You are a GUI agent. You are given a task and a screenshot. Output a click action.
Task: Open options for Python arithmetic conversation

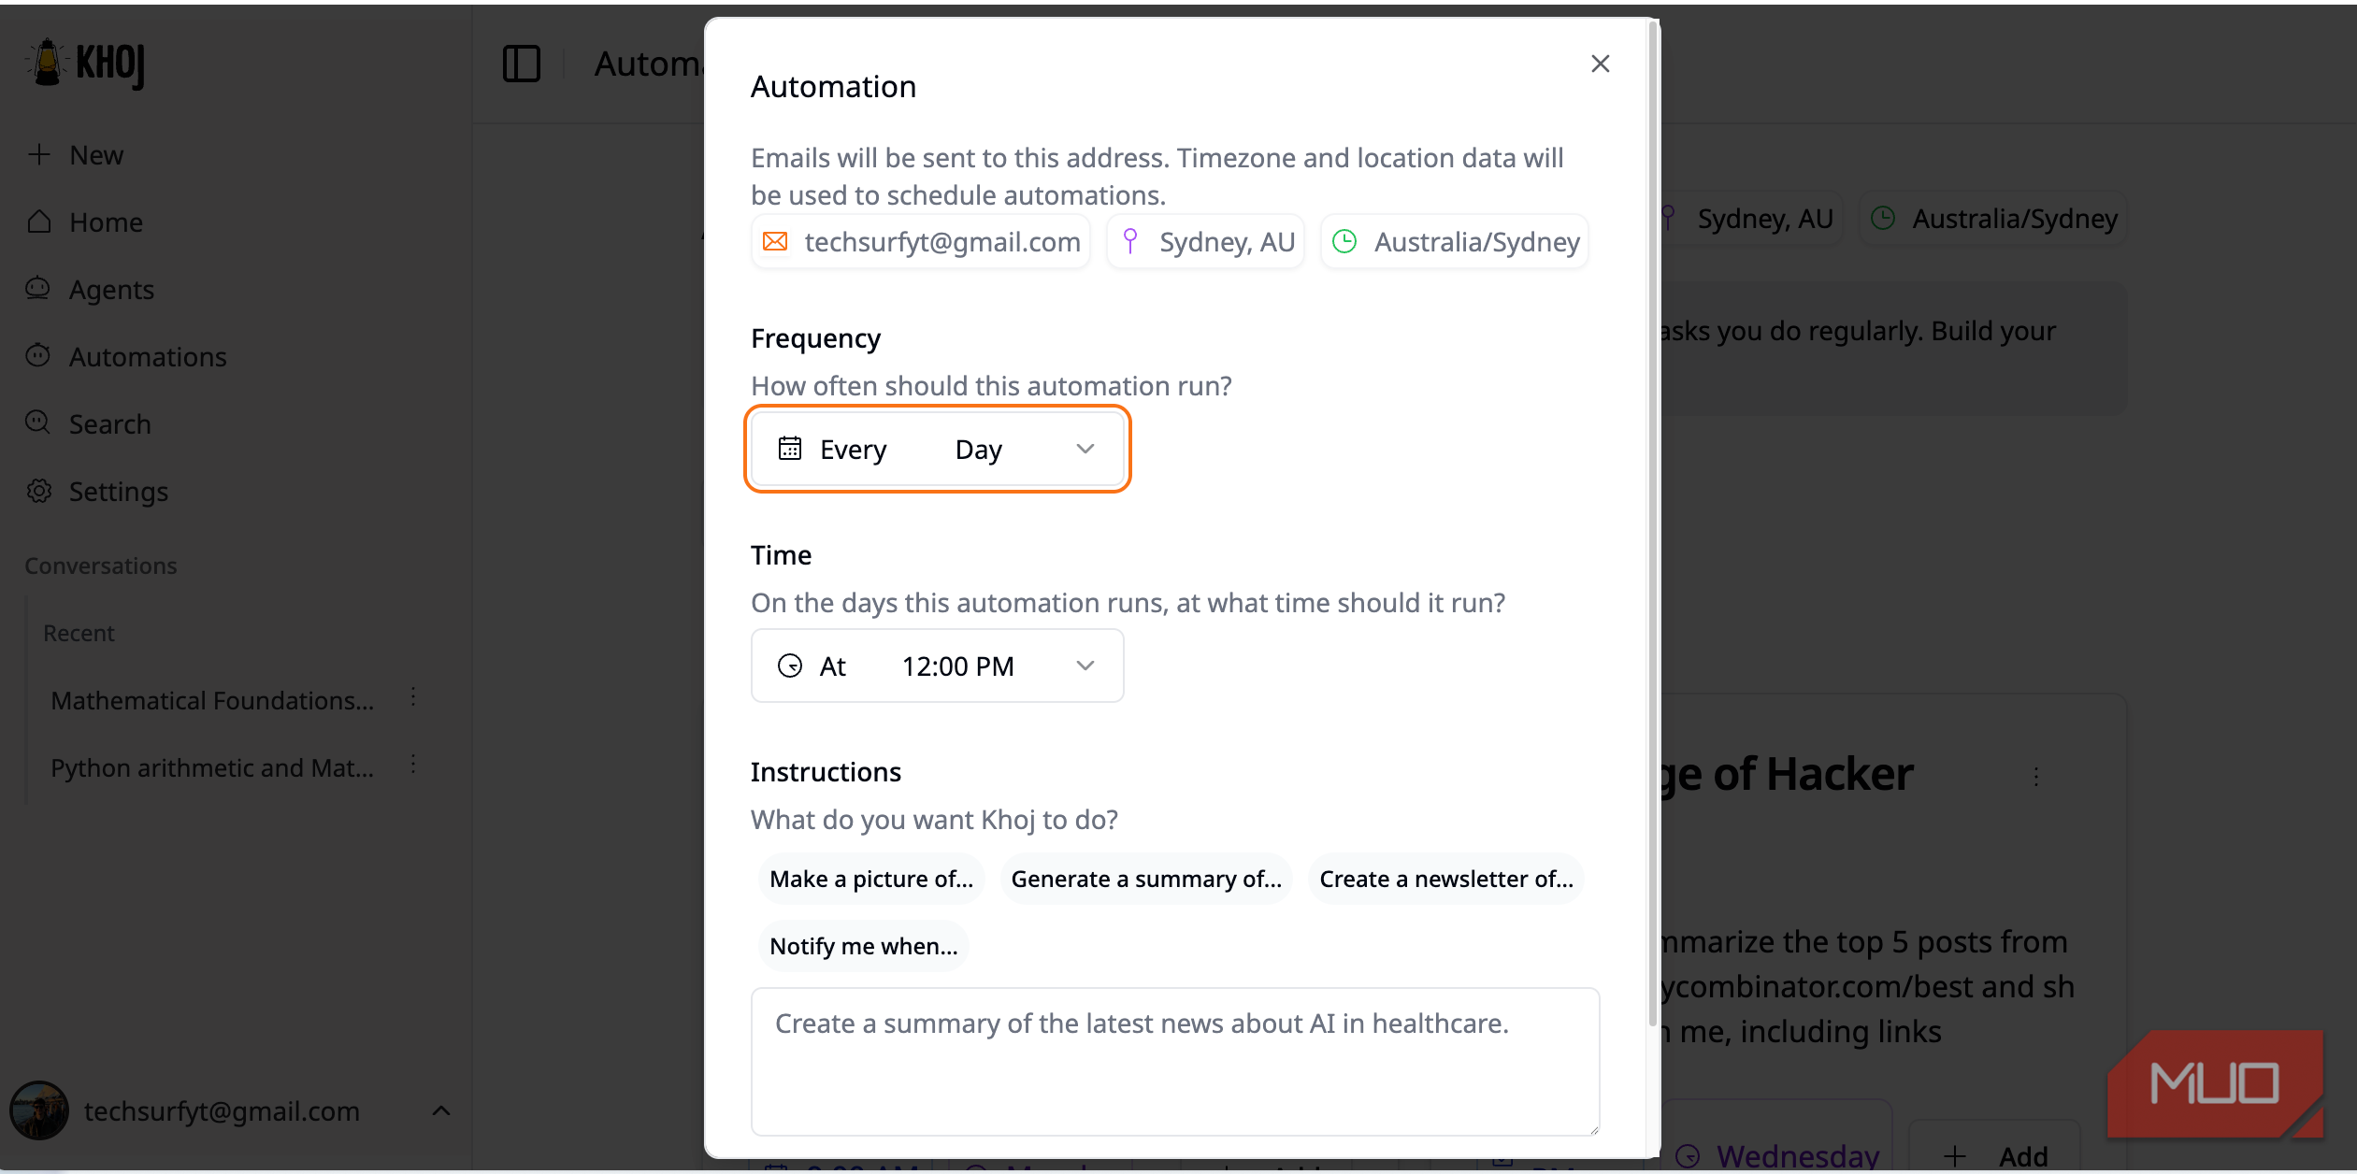click(413, 766)
